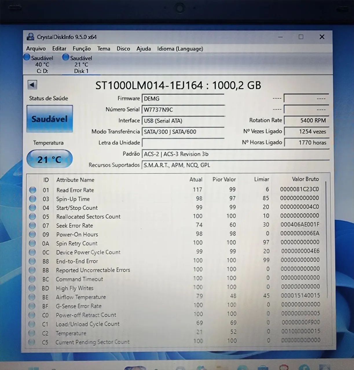Viewport: 354px width, 370px height.
Task: Click status circle for High Fly Writes
Action: point(32,288)
